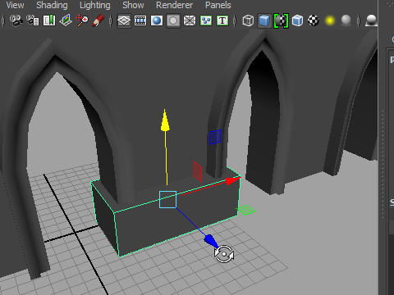Toggle the Film Gate display
The height and width of the screenshot is (295, 394).
[140, 20]
